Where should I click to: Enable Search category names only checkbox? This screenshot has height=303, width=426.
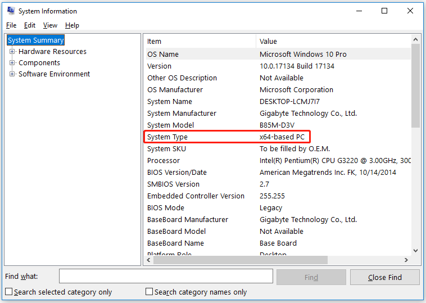click(x=149, y=292)
